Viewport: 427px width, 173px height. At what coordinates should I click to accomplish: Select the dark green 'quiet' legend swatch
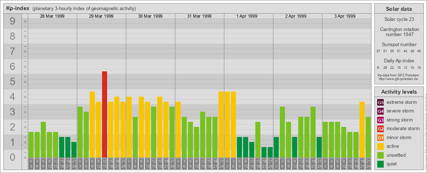pyautogui.click(x=380, y=164)
